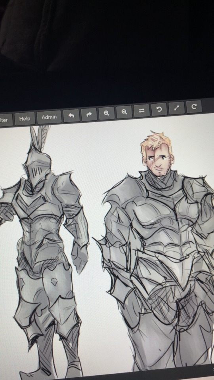
Task: Click the undo arrow icon
Action: [71, 116]
